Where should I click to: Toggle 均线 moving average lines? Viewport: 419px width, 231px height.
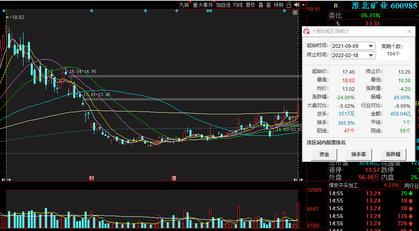coord(238,5)
